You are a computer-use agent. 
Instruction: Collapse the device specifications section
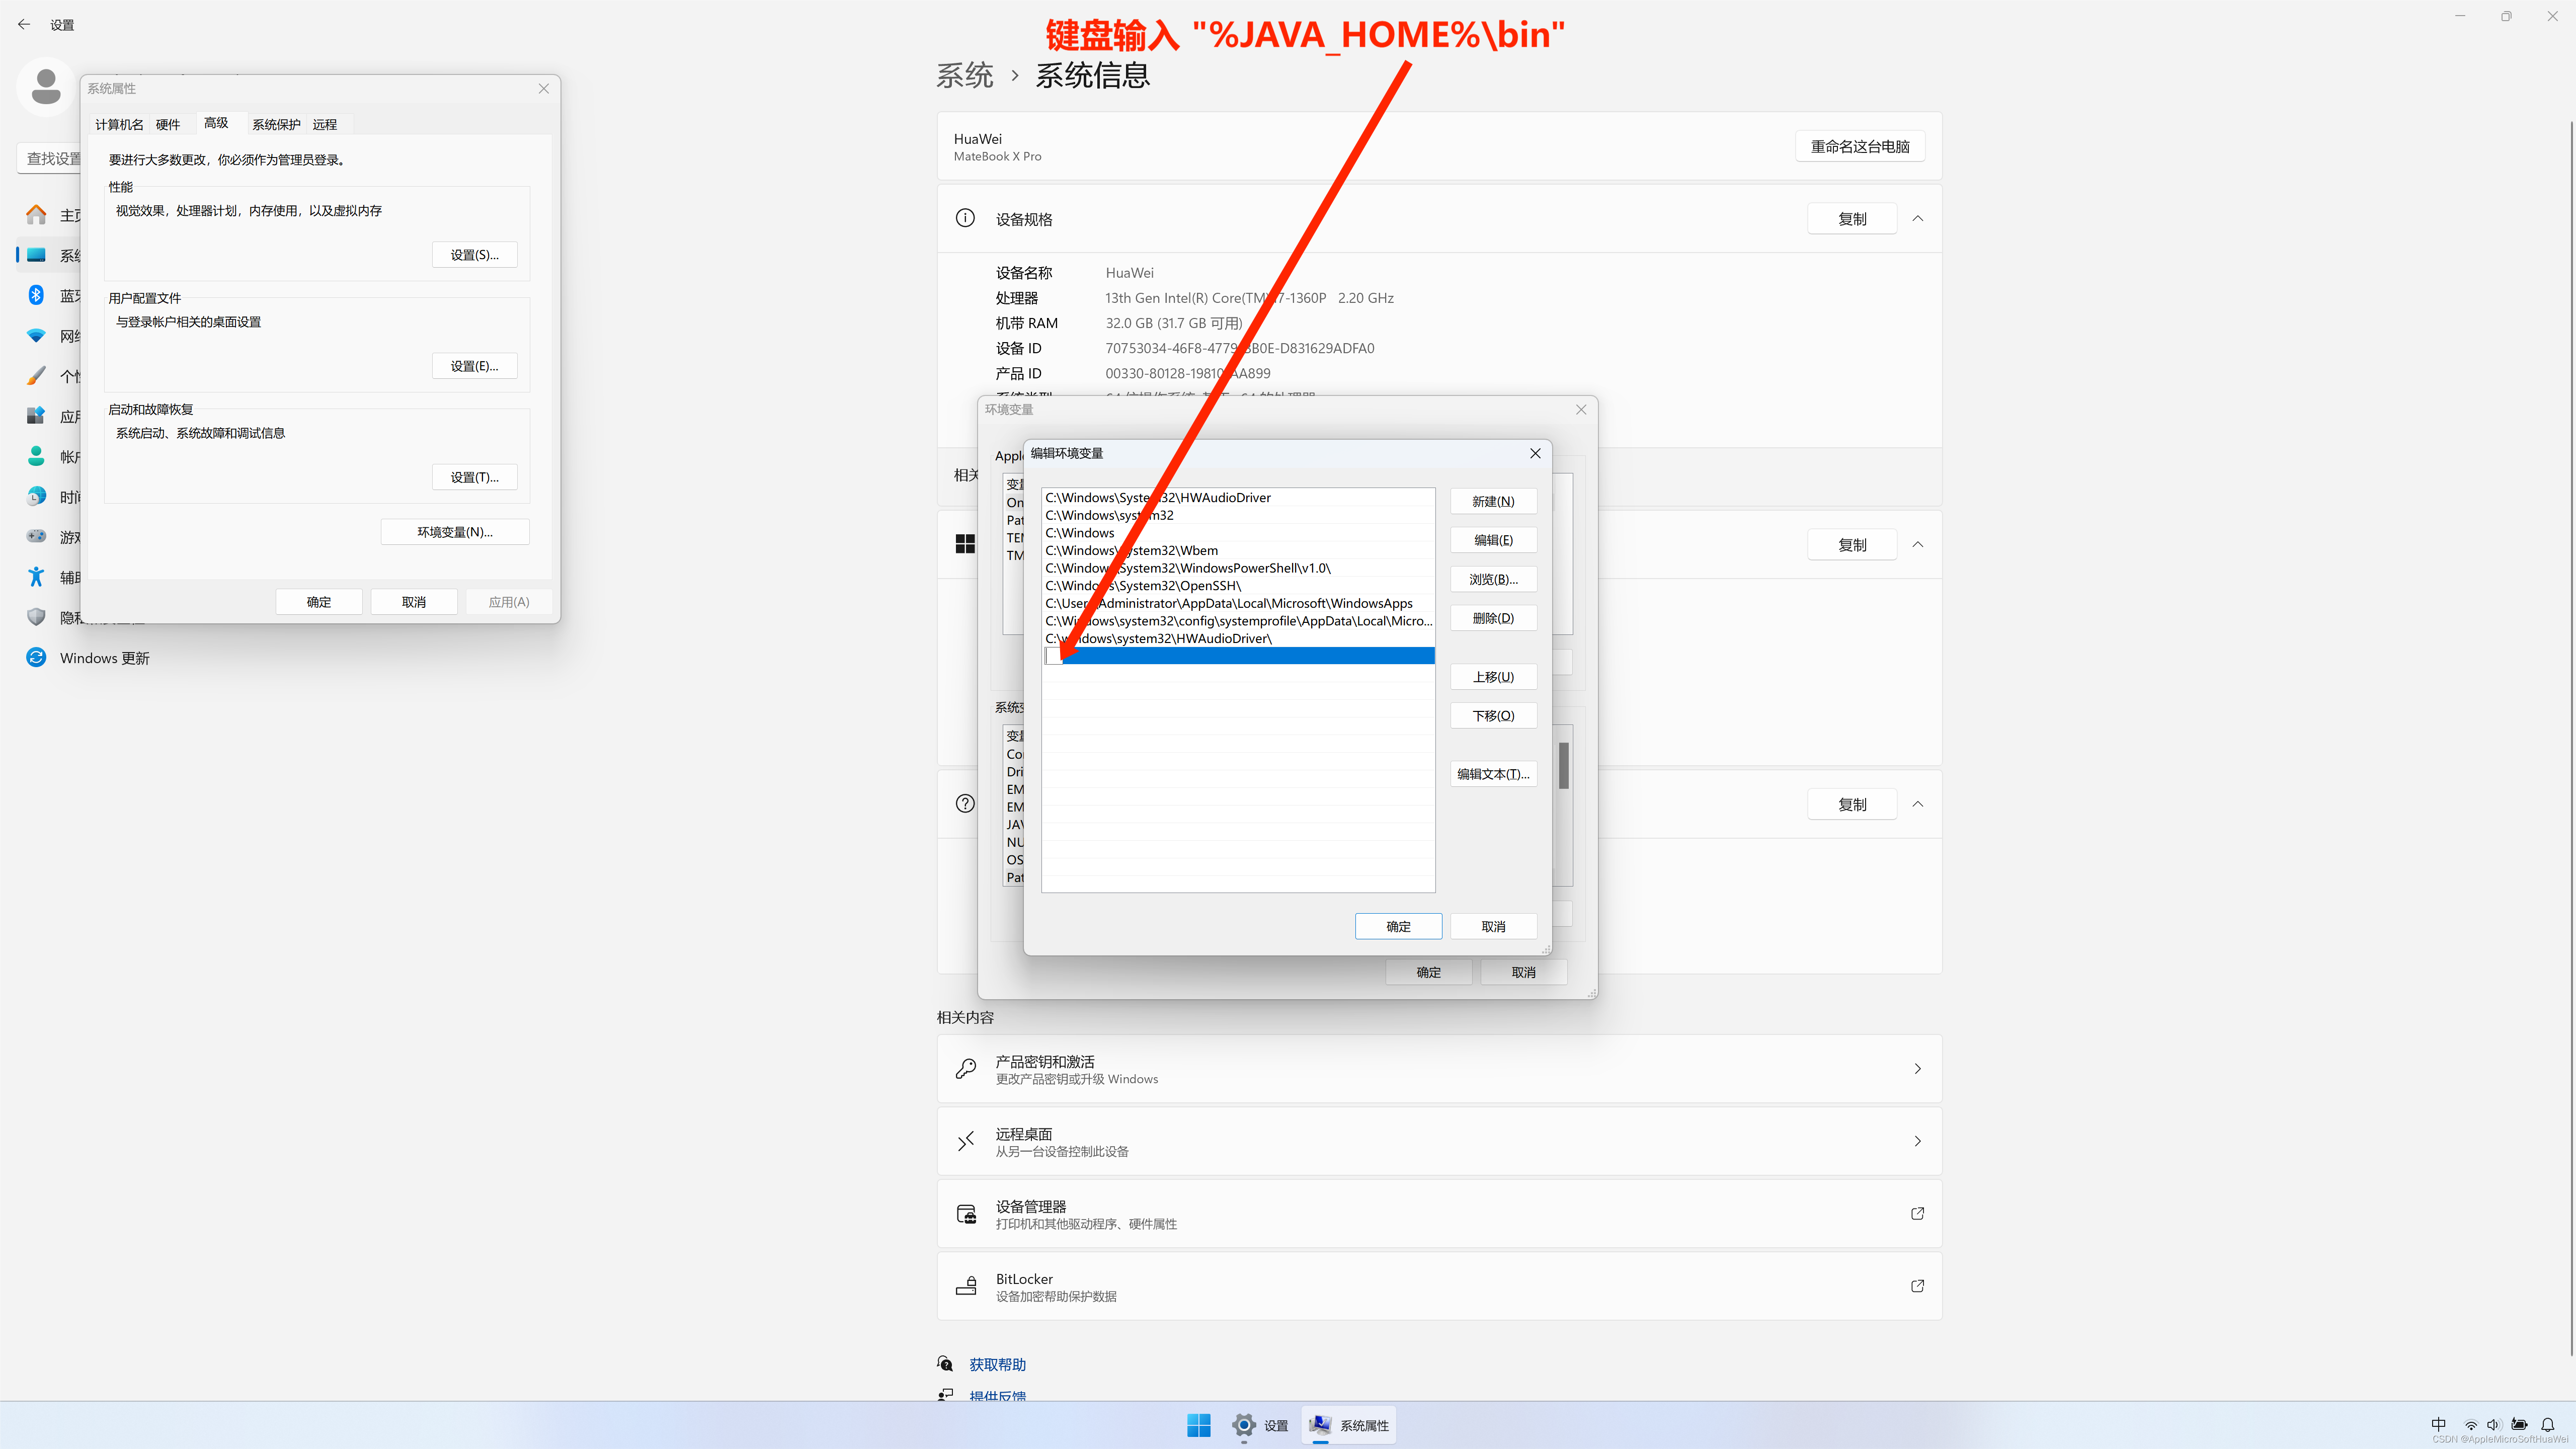1917,218
